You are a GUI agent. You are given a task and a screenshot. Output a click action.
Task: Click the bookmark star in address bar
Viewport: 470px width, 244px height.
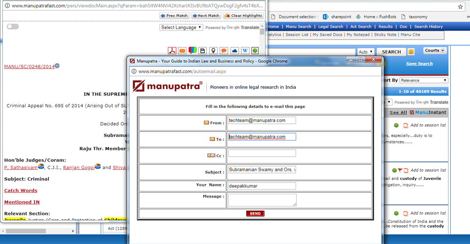click(461, 7)
